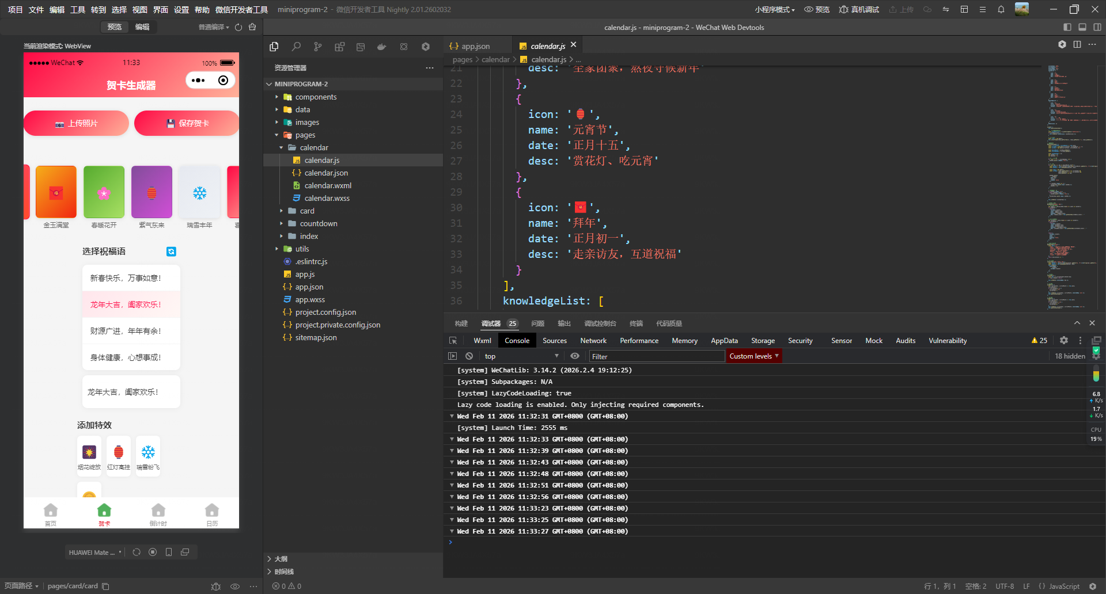1106x594 pixels.
Task: Click the refresh blessing icon beside 选择祝福语
Action: pos(171,252)
